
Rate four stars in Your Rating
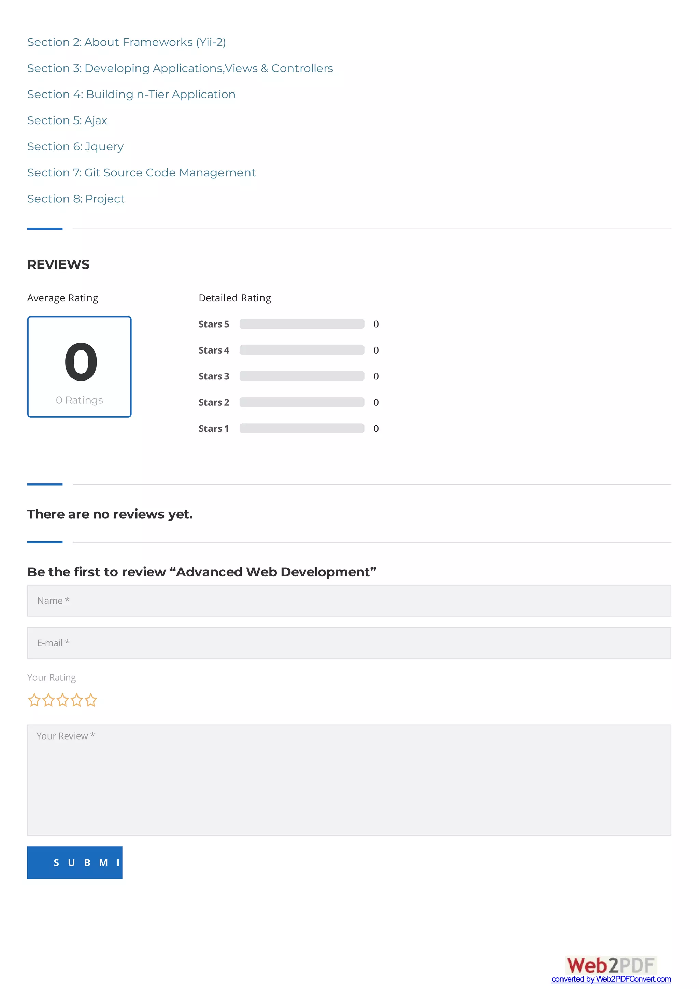(x=77, y=700)
